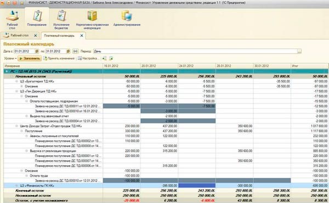Collapse Выручка от реализации продукции node
329x203 pixels.
pyautogui.click(x=27, y=151)
